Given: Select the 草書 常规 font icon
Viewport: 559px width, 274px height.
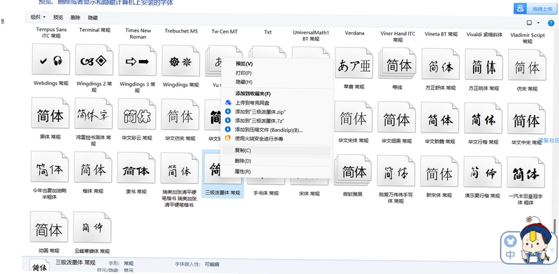Looking at the screenshot, I should [354, 63].
